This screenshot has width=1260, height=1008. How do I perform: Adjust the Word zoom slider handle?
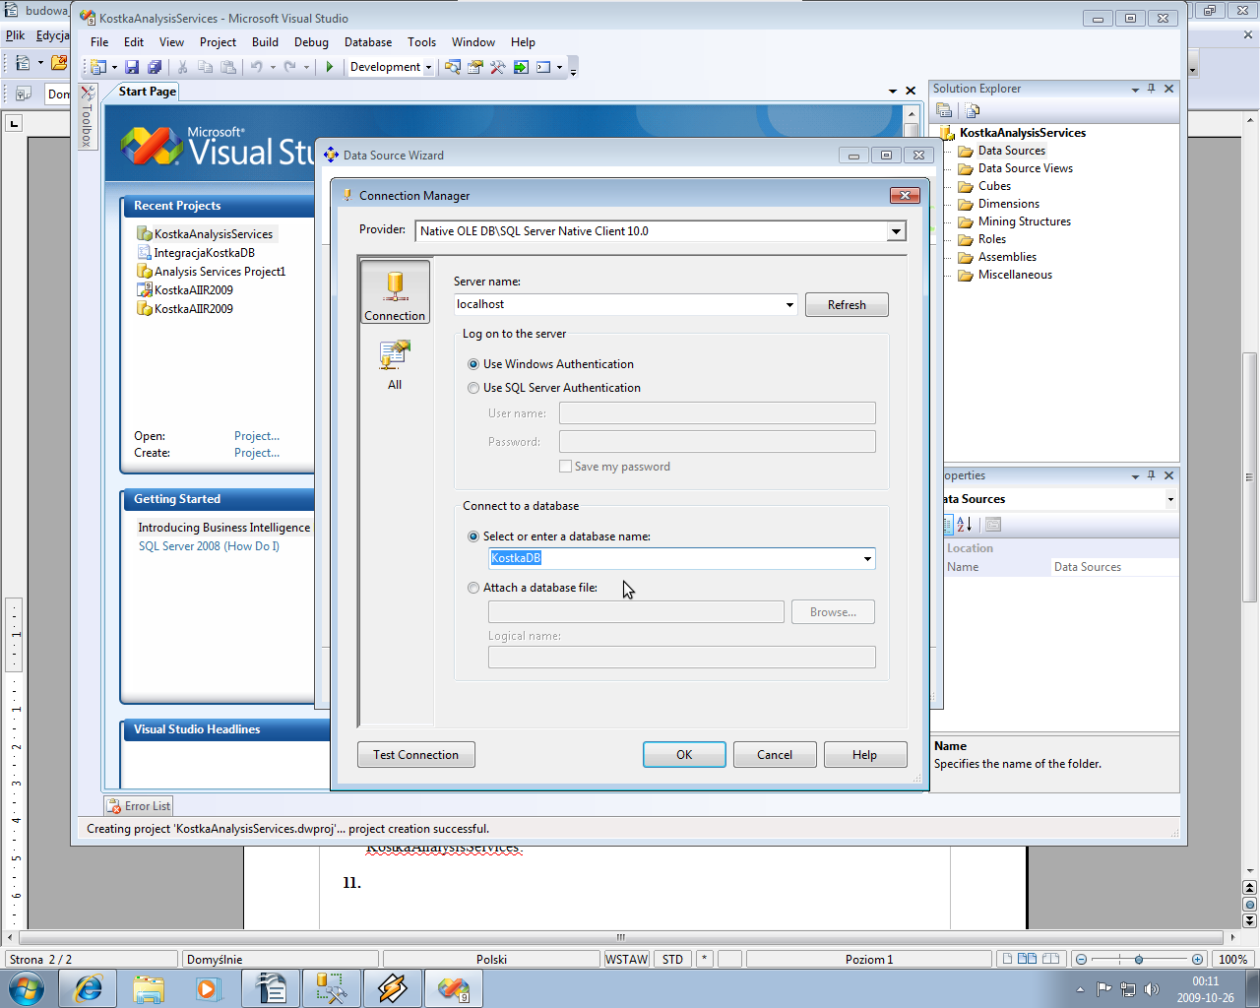point(1139,959)
